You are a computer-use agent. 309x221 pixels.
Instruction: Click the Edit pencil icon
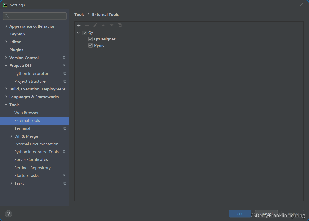[x=95, y=25]
